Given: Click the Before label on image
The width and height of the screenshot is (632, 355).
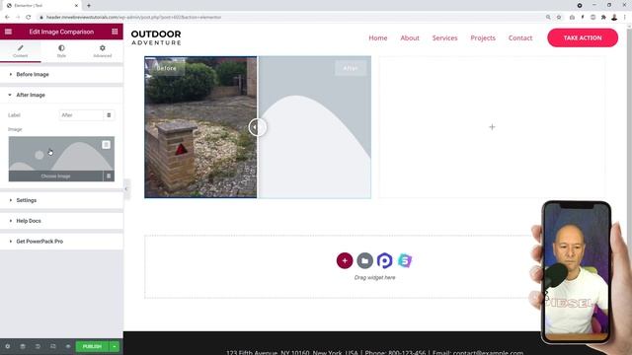Looking at the screenshot, I should pos(167,68).
